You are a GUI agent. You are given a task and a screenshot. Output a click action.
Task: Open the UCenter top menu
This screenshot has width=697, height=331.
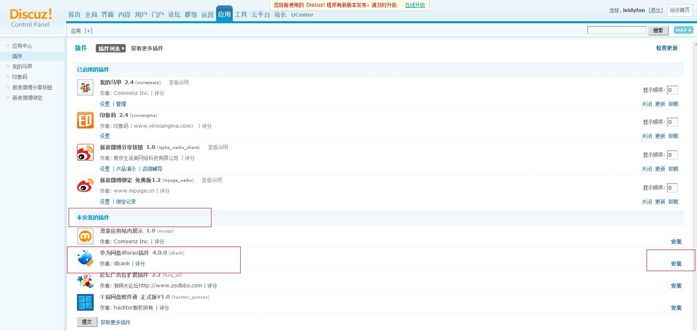(302, 15)
